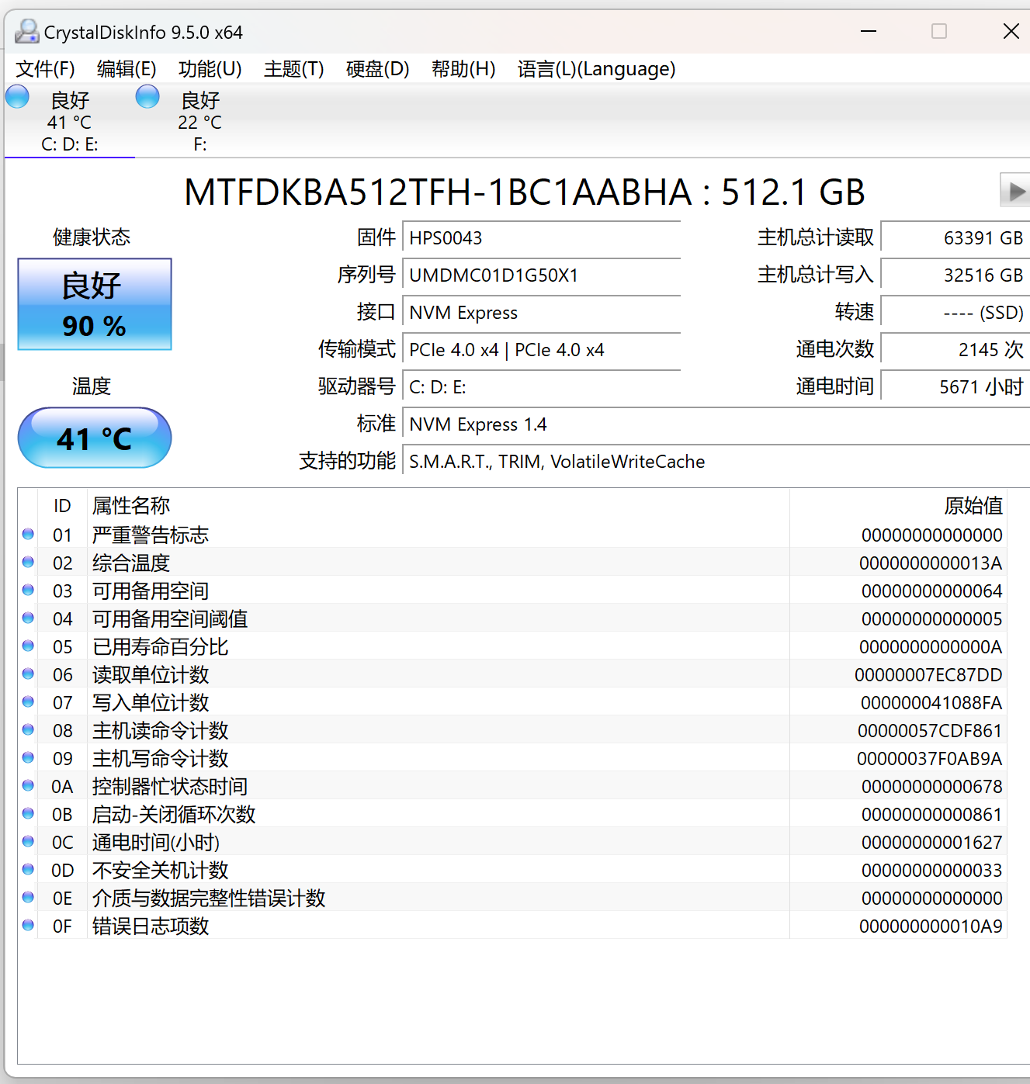Open the 帮助(H) menu

pos(463,69)
